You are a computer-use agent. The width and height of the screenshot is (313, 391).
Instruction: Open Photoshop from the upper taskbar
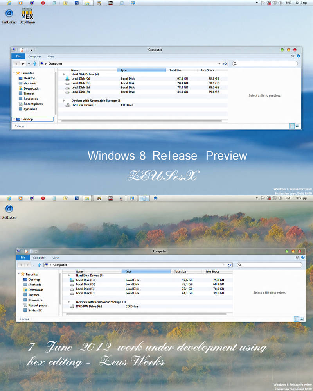[x=77, y=3]
